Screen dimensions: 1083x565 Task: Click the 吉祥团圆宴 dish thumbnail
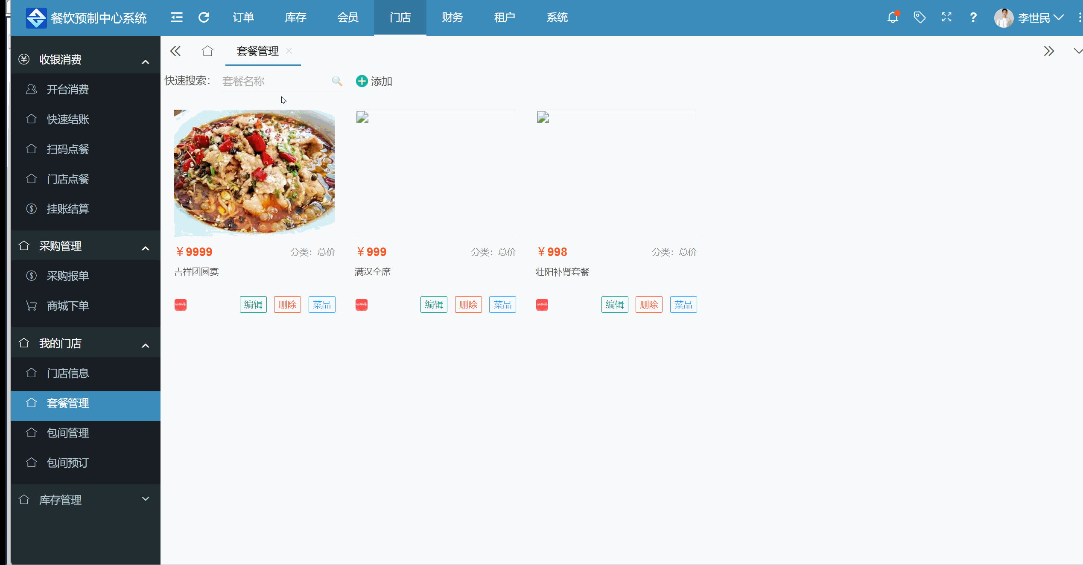254,173
